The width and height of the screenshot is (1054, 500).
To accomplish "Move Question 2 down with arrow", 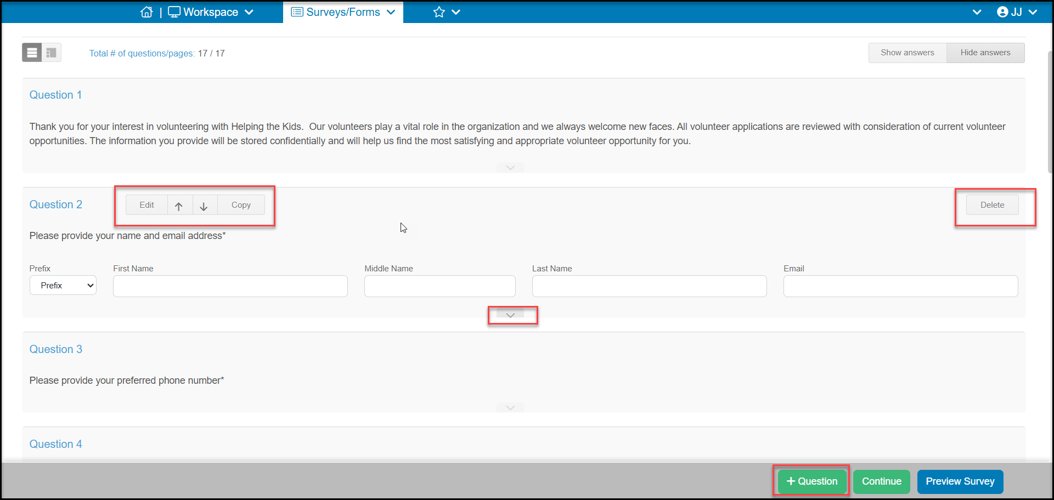I will (x=205, y=205).
